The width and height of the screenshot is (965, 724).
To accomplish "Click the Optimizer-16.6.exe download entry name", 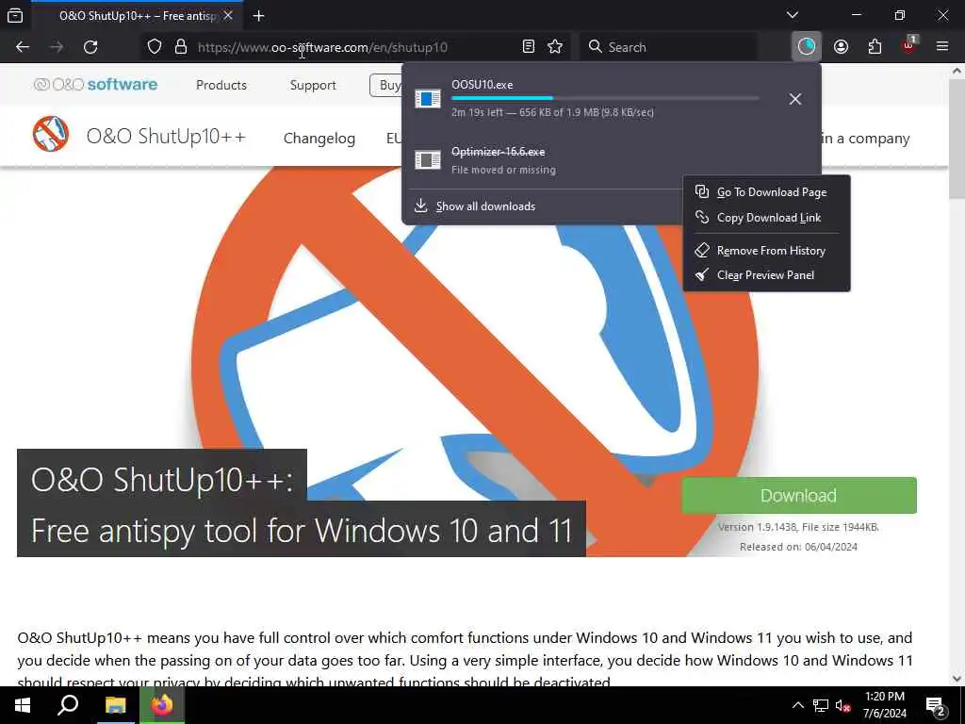I will 498,152.
